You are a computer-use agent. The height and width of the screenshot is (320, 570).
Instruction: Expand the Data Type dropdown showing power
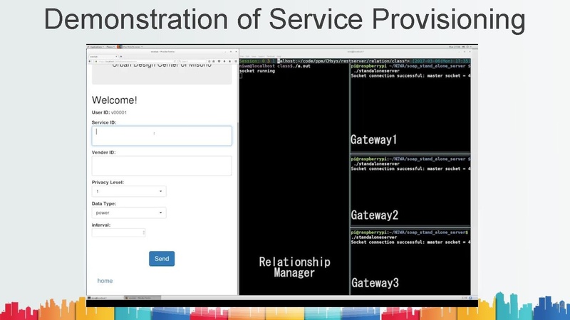point(129,213)
